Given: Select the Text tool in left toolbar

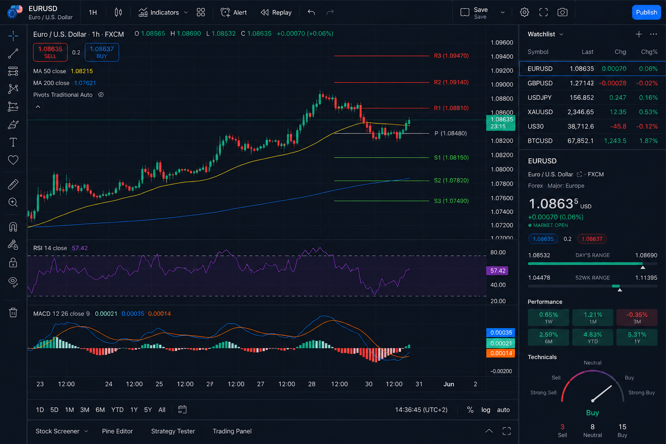Looking at the screenshot, I should tap(13, 142).
